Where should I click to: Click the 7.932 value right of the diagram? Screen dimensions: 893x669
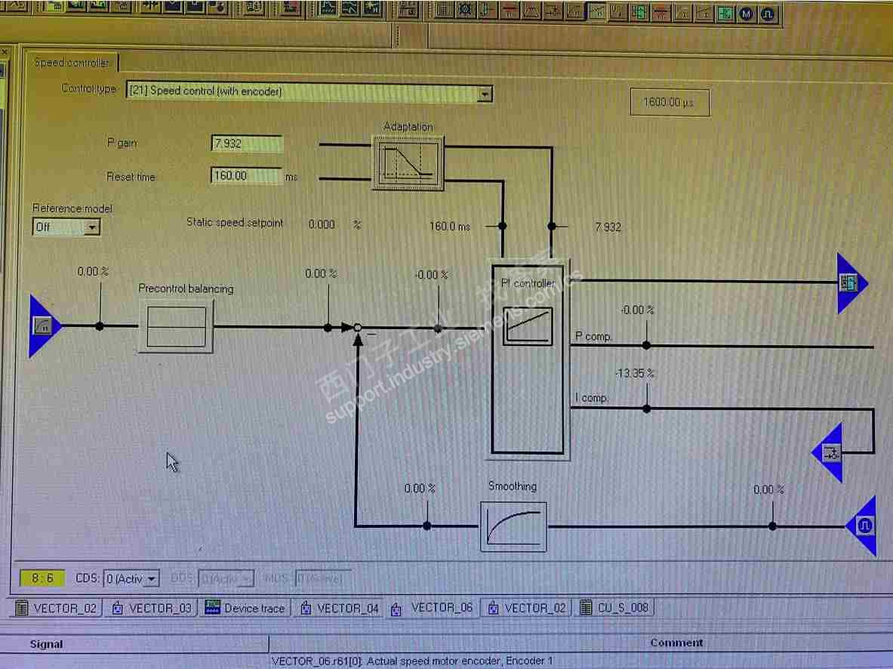coord(608,227)
